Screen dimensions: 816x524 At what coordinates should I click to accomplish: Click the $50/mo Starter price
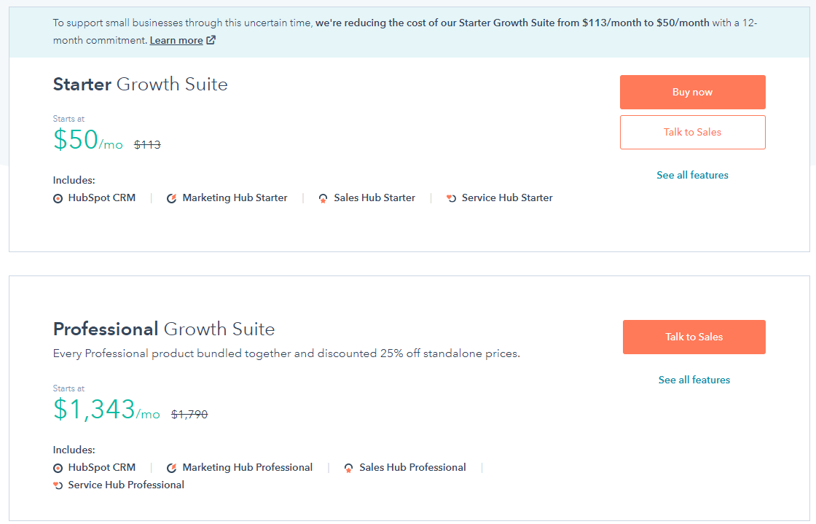87,140
